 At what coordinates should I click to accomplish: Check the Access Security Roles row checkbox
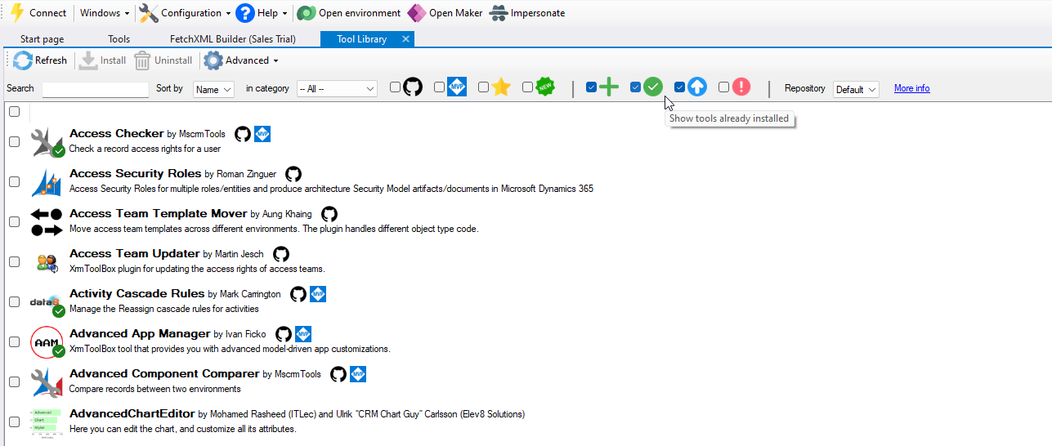[x=14, y=181]
